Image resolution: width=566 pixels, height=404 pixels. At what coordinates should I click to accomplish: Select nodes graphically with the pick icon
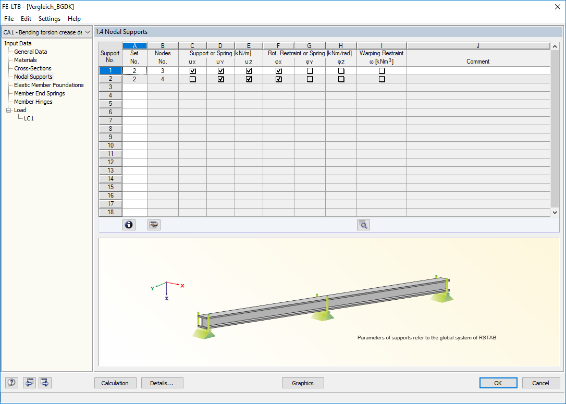(154, 225)
